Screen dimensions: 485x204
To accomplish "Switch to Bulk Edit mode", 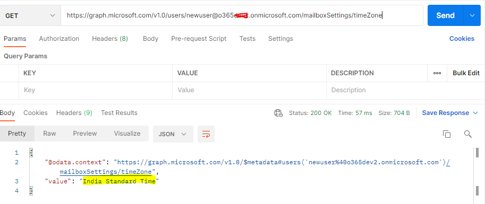I will [x=466, y=73].
